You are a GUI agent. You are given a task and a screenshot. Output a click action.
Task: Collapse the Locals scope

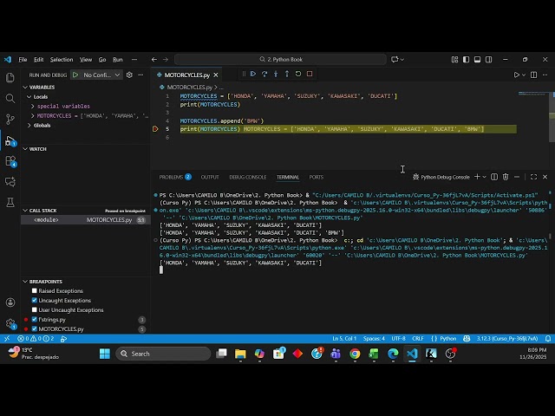pos(29,96)
